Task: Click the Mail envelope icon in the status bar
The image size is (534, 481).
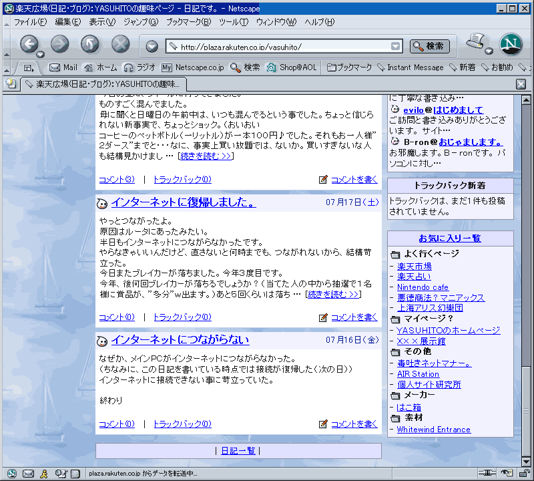Action: [x=28, y=474]
